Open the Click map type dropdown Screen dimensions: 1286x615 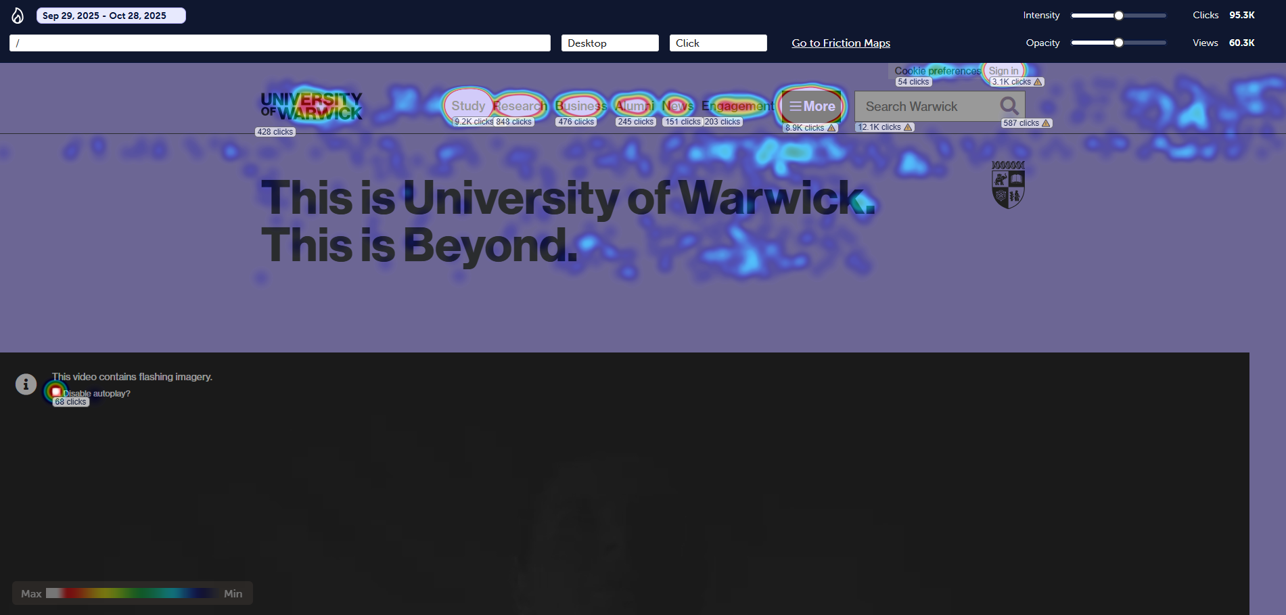coord(718,43)
